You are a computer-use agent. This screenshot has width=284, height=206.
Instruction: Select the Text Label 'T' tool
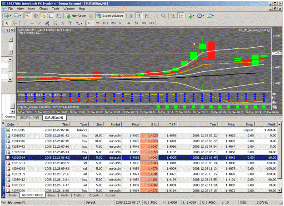click(x=70, y=23)
